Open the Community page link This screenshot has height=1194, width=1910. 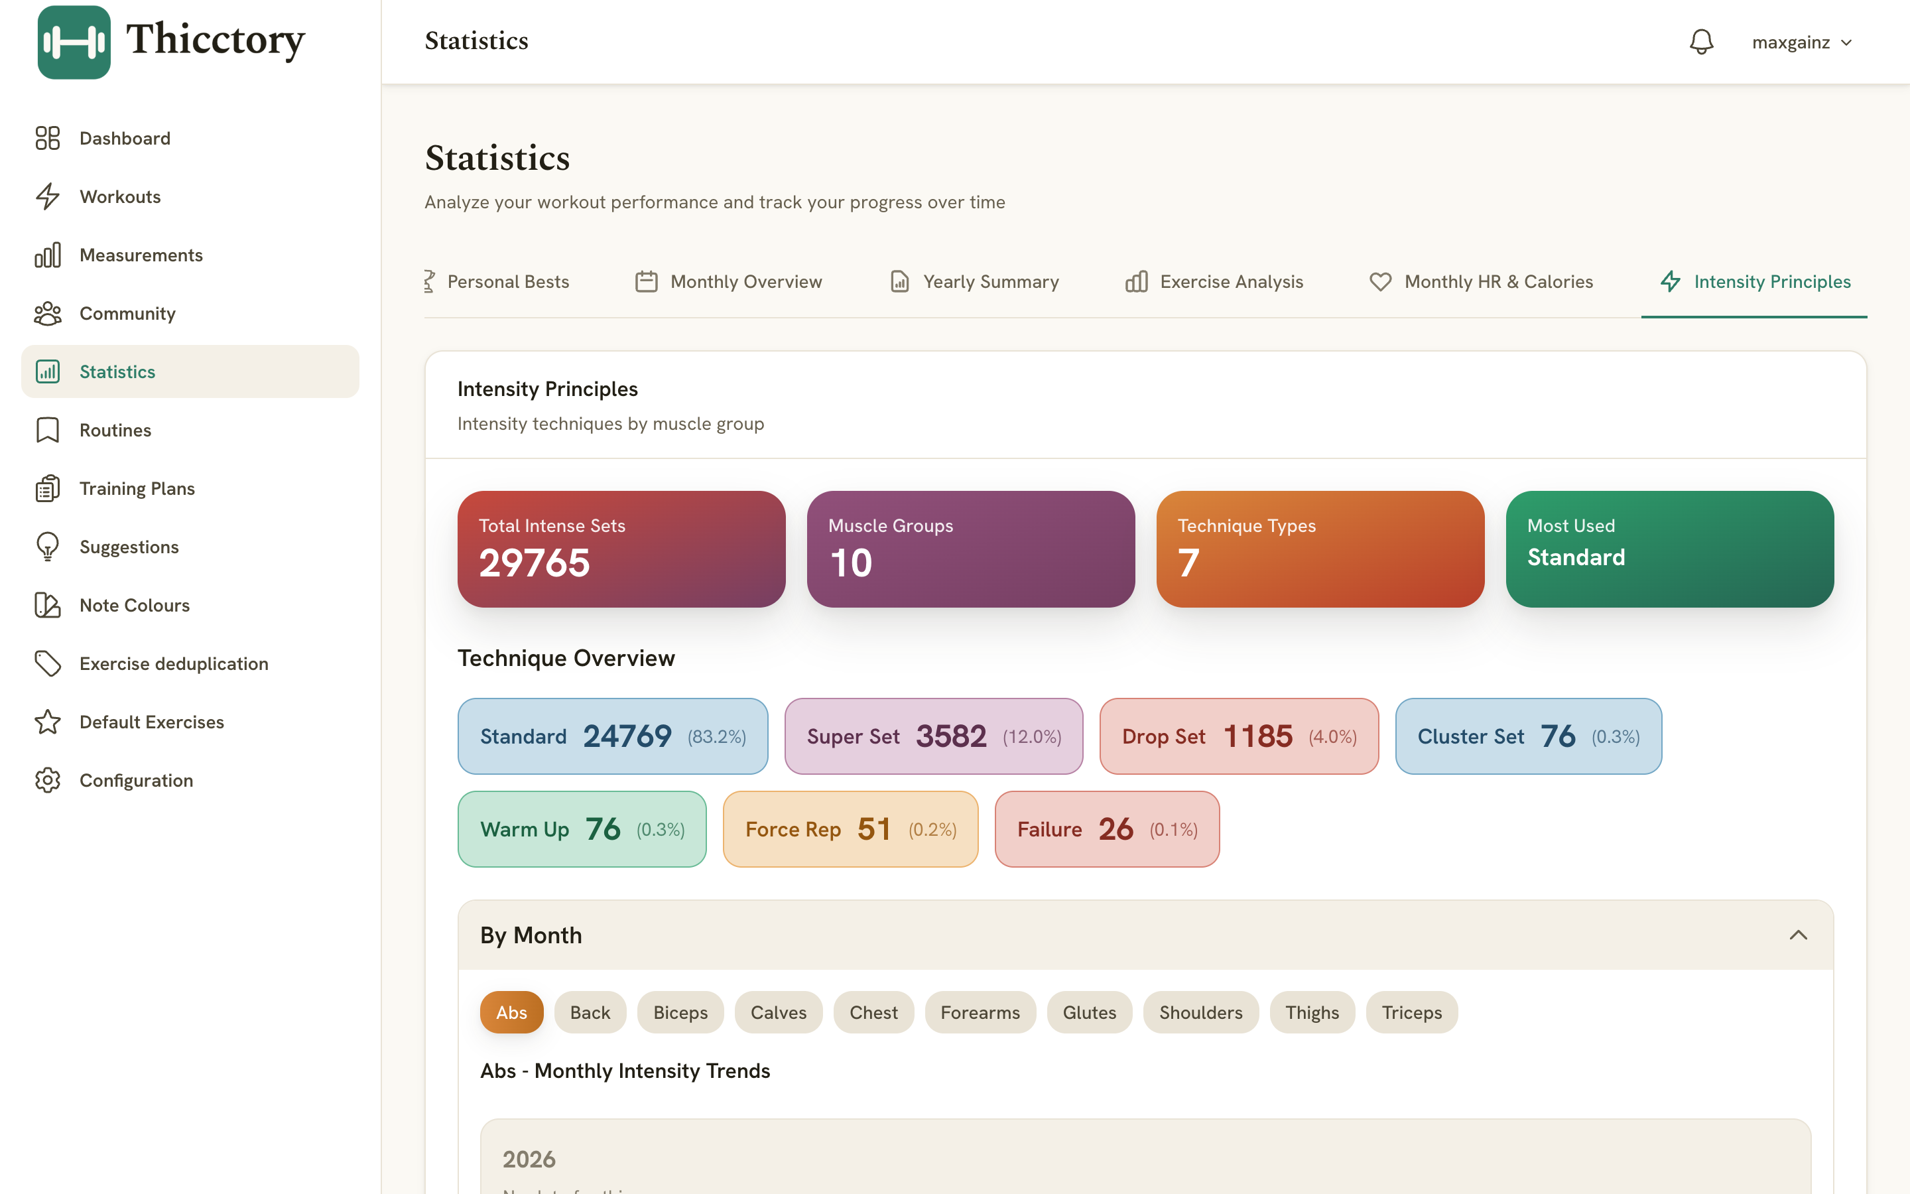point(190,314)
